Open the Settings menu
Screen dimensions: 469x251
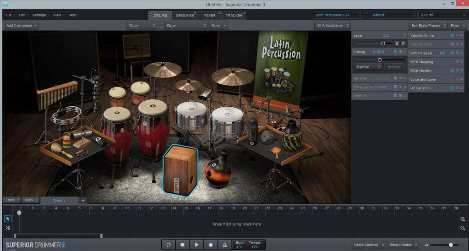(41, 15)
